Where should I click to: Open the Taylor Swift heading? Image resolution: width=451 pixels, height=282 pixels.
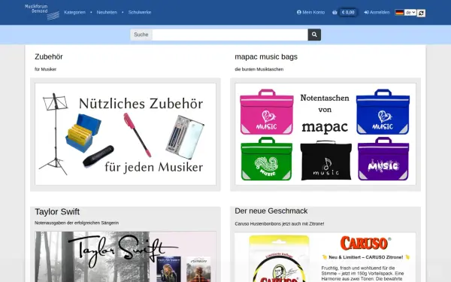(x=57, y=212)
